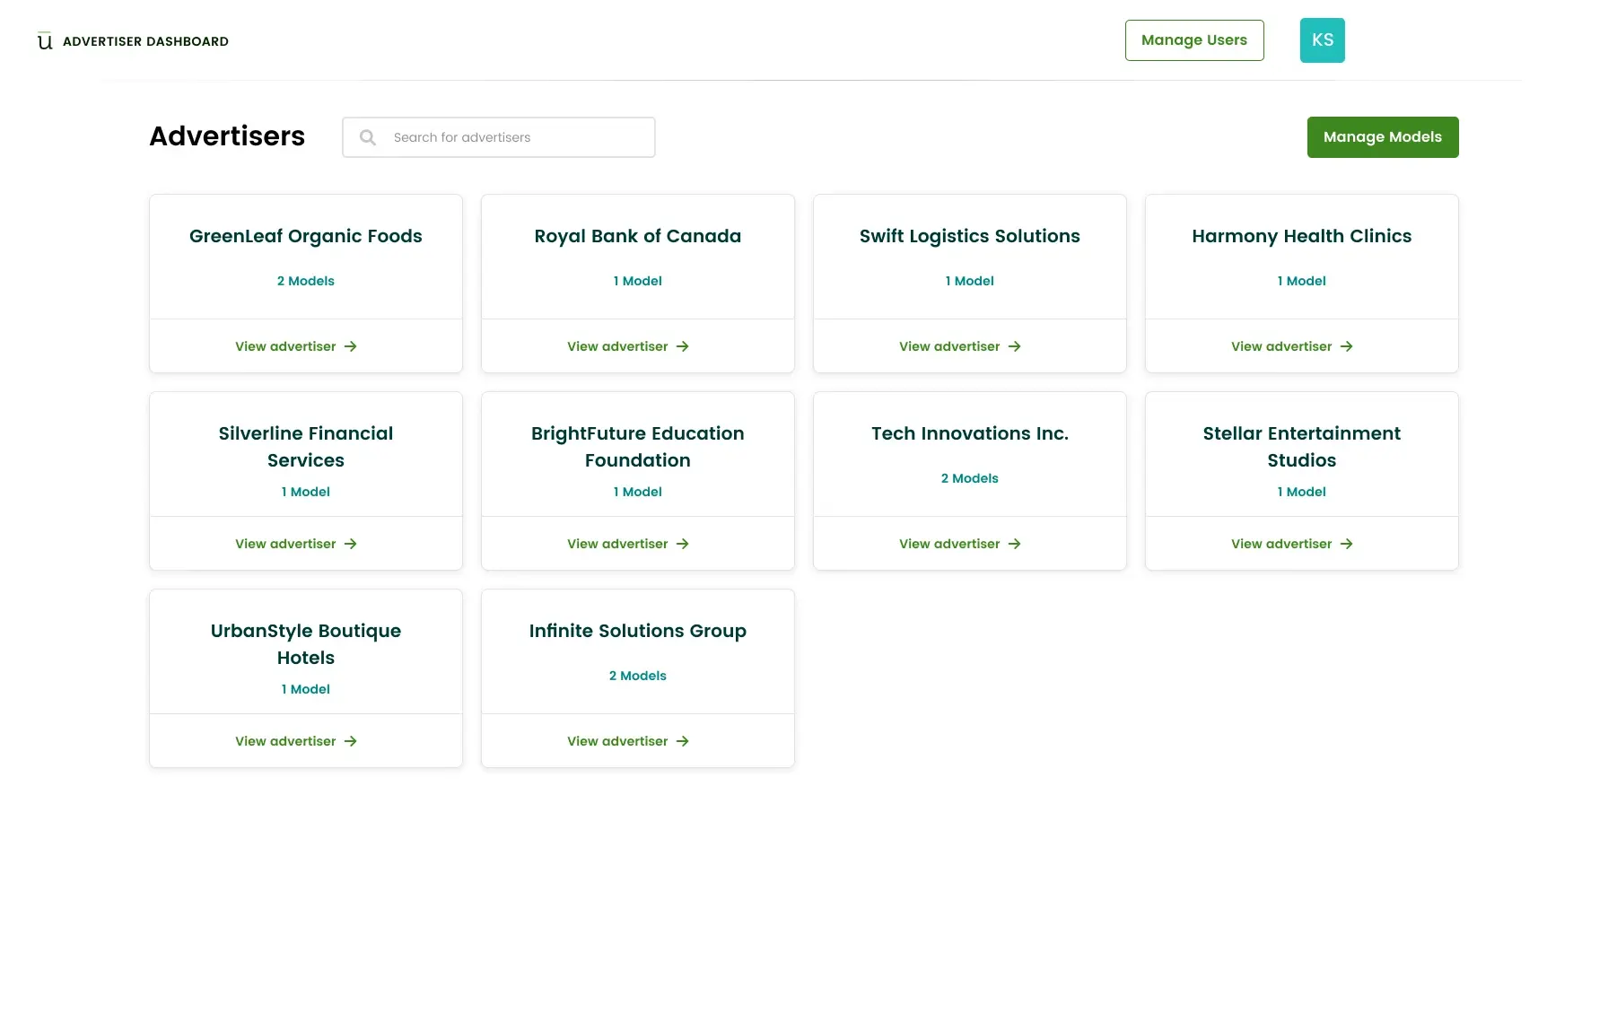Click the Advertiser Dashboard logo icon
Viewport: 1608px width, 1013px height.
pos(45,41)
